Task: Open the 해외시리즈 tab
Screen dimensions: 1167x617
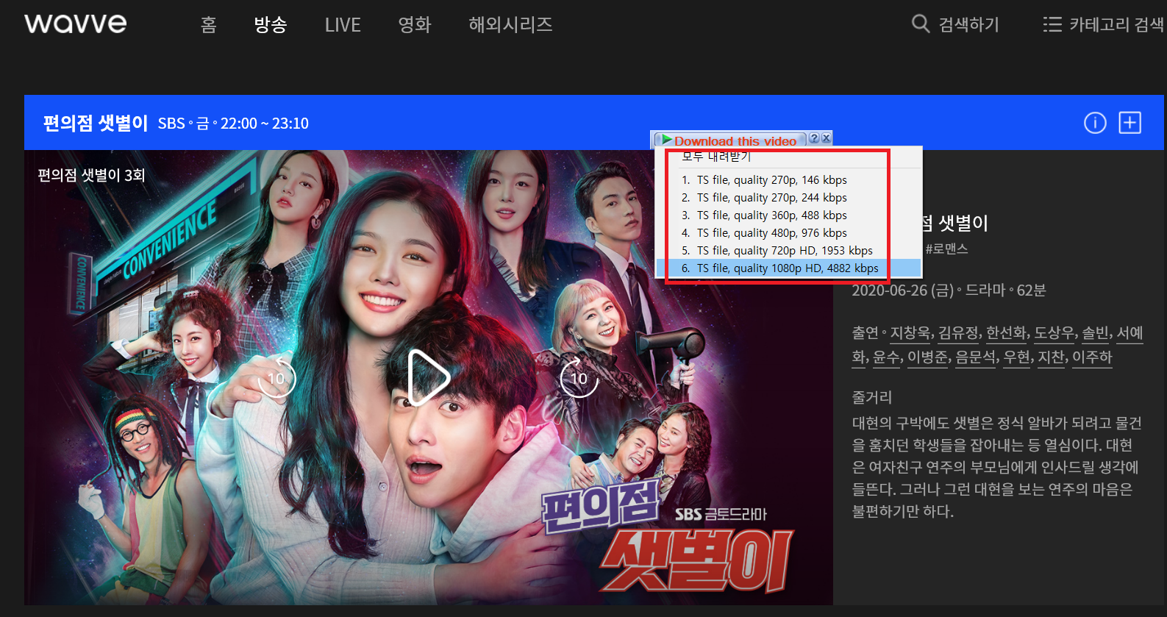Action: tap(510, 25)
